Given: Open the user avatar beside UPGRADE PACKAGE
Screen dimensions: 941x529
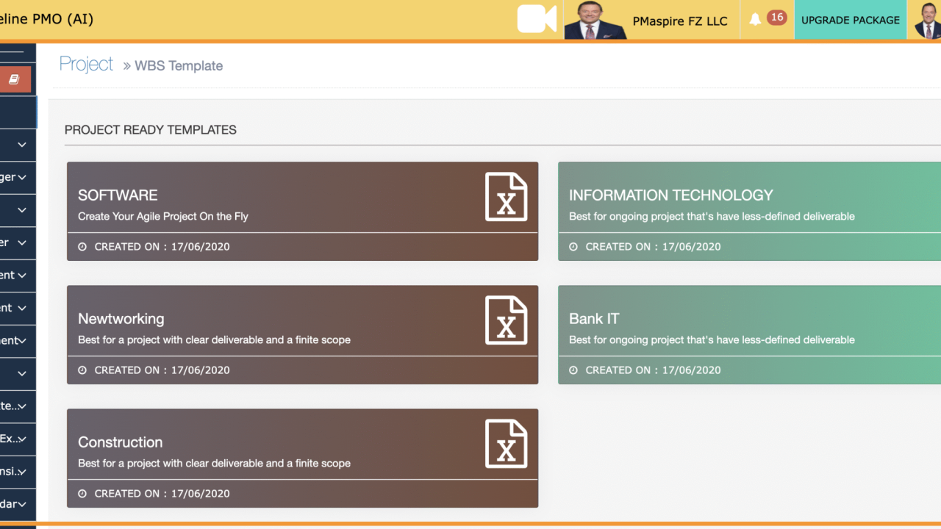Looking at the screenshot, I should point(928,20).
